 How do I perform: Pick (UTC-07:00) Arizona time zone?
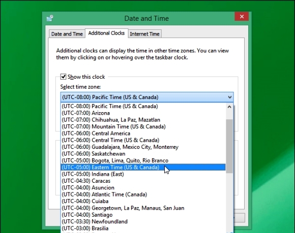143,113
